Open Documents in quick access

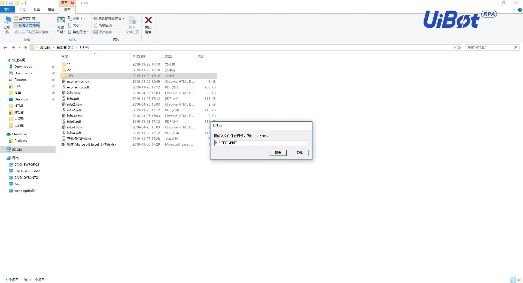point(23,73)
